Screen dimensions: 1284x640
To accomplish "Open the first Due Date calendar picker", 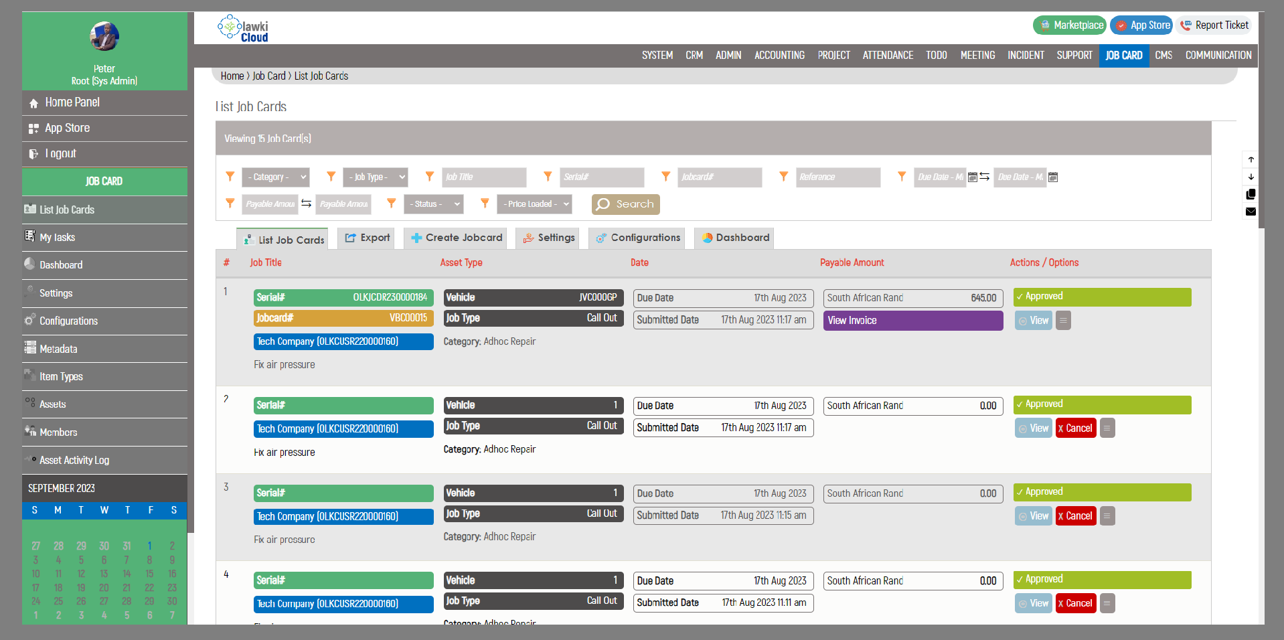I will tap(973, 177).
